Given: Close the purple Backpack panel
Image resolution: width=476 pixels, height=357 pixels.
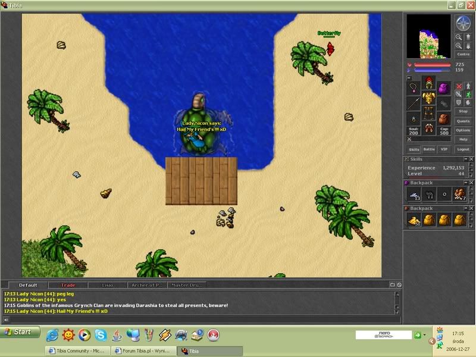Looking at the screenshot, I should pos(471,183).
